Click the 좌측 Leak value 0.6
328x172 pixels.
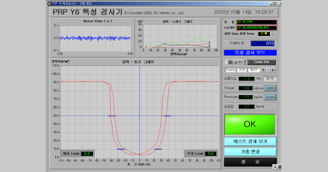click(87, 154)
